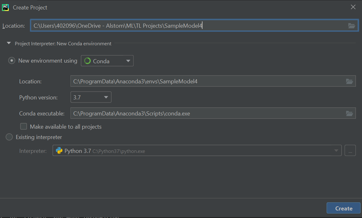Select Existing interpreter radio button
This screenshot has height=218, width=362.
[x=9, y=137]
